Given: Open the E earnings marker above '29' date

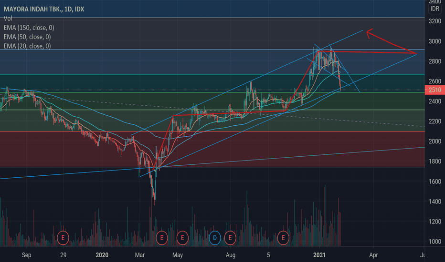Looking at the screenshot, I should click(x=63, y=238).
